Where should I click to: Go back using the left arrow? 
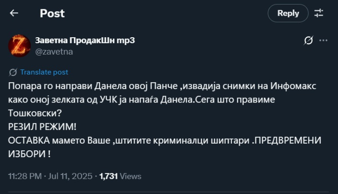coord(14,13)
